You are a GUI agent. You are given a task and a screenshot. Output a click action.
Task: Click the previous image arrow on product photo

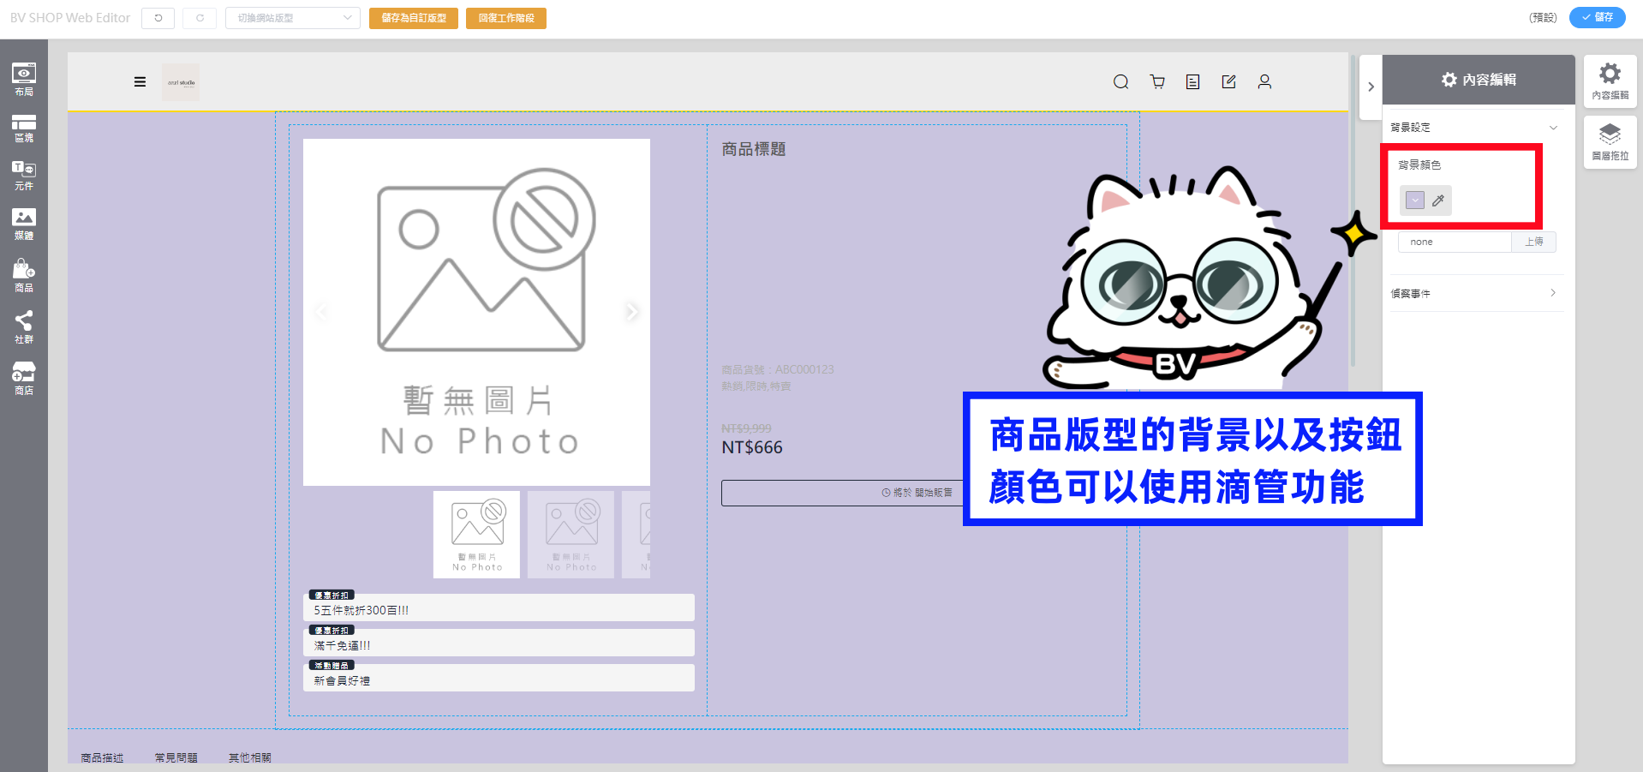[x=322, y=312]
